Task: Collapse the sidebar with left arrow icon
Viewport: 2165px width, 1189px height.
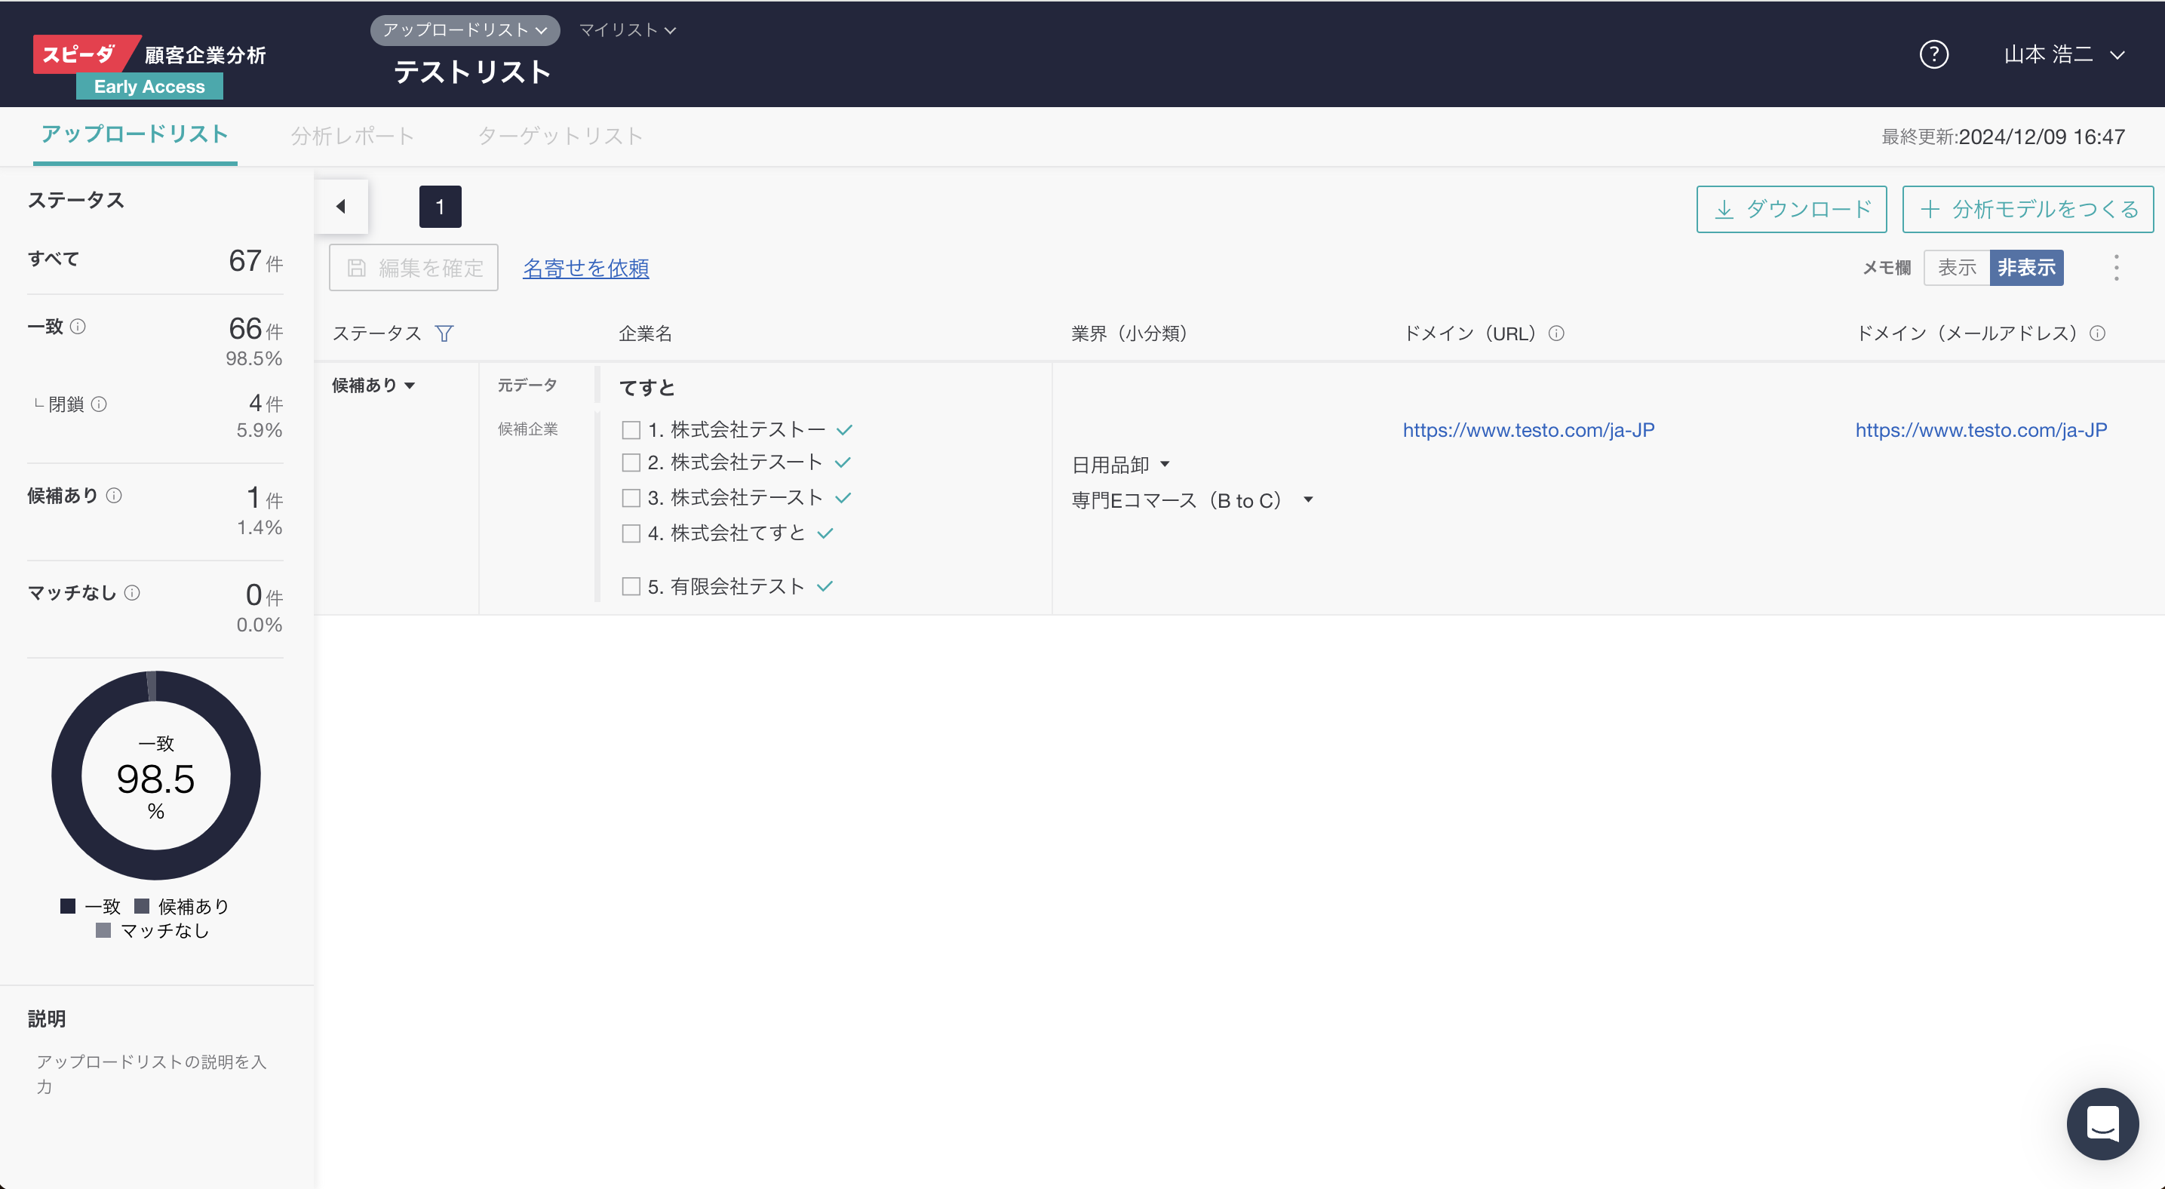Action: (x=341, y=207)
